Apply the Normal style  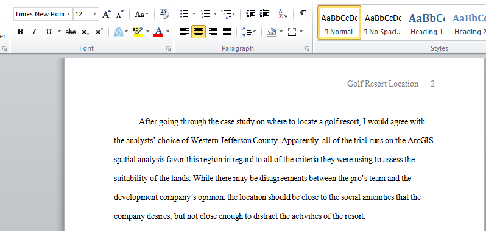click(x=339, y=23)
